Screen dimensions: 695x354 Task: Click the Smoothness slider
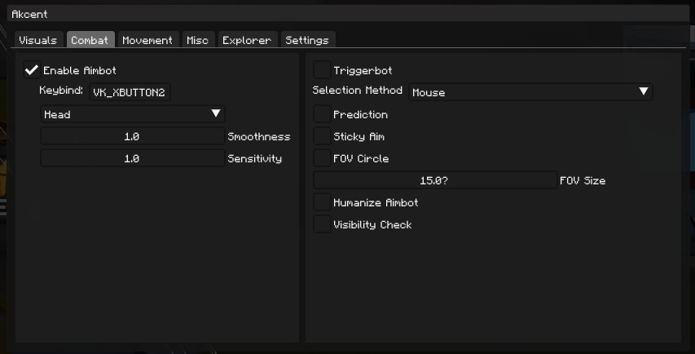point(132,137)
